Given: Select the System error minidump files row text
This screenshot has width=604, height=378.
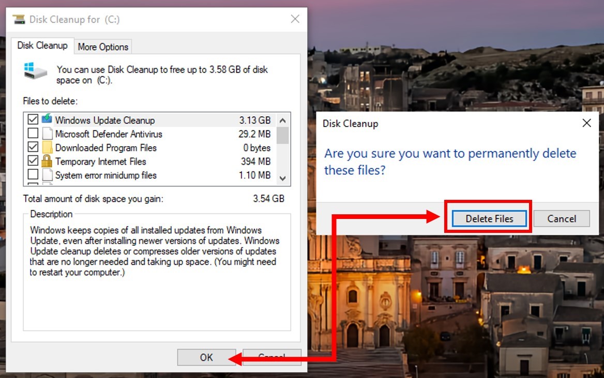Looking at the screenshot, I should [106, 176].
